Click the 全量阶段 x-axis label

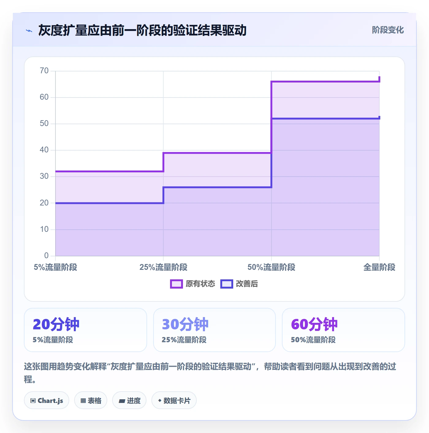[x=379, y=267]
